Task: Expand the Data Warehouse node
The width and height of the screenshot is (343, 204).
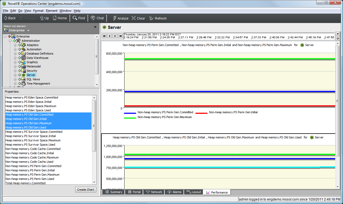Action: [15, 58]
